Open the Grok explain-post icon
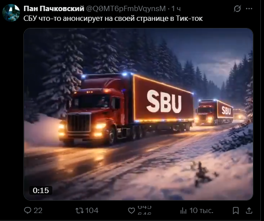Viewport: 264px width, 221px height. (x=237, y=8)
